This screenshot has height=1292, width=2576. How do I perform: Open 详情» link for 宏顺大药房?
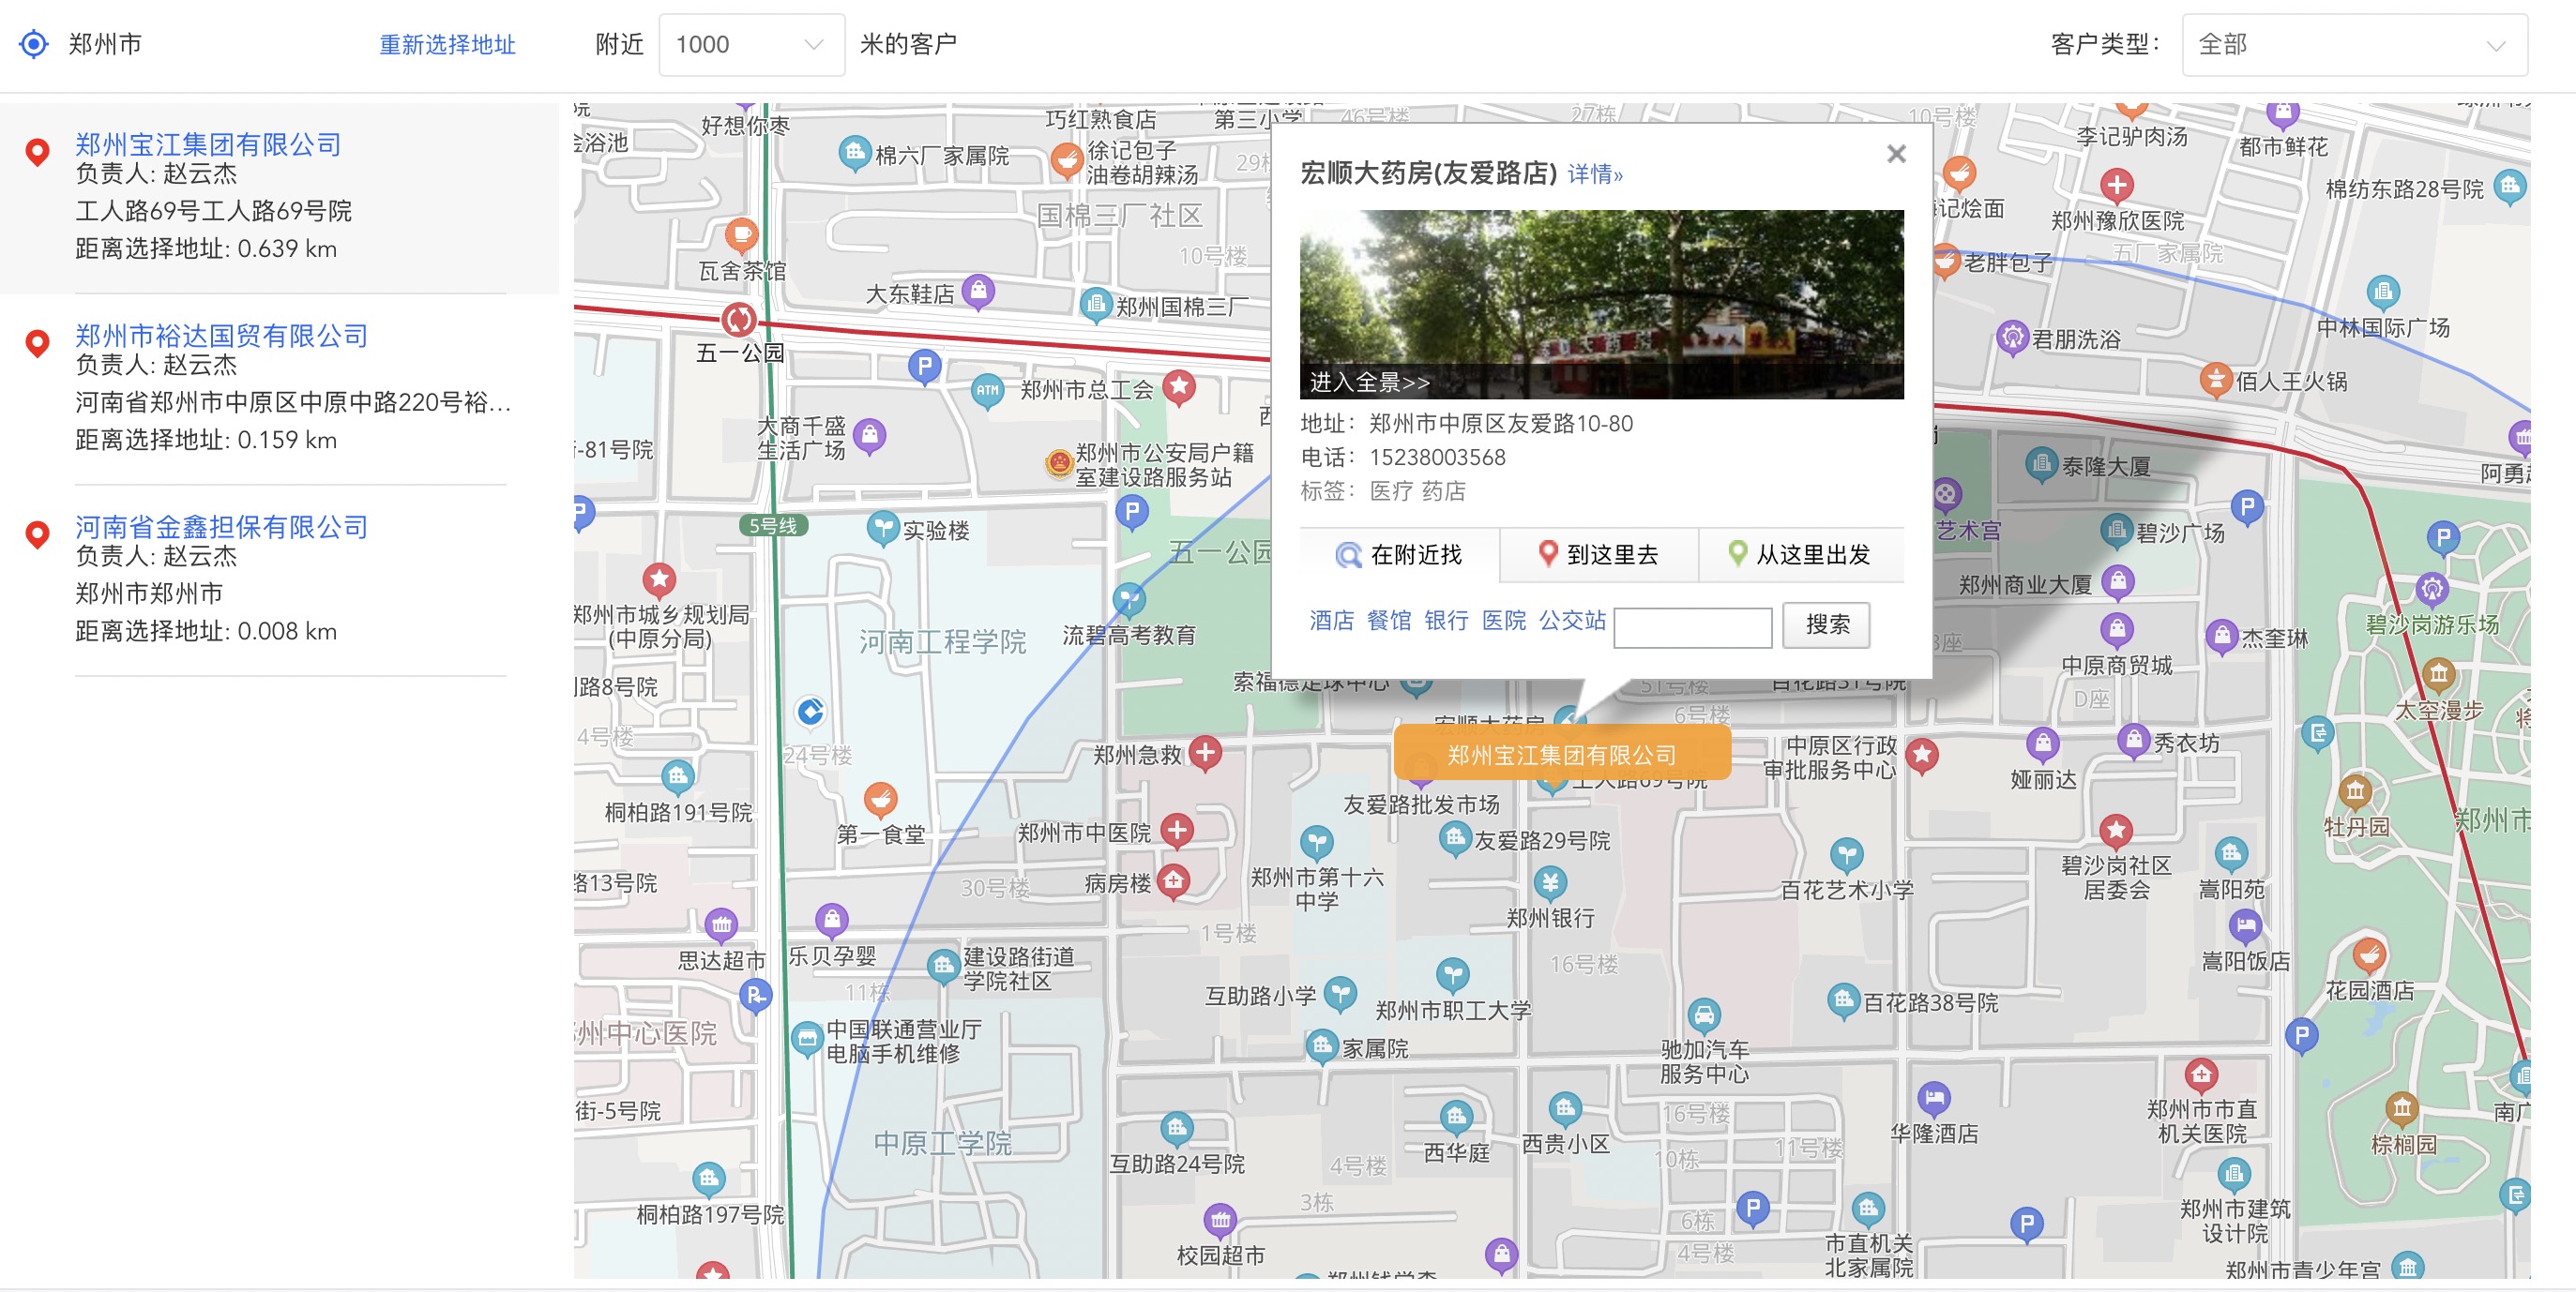(1594, 173)
